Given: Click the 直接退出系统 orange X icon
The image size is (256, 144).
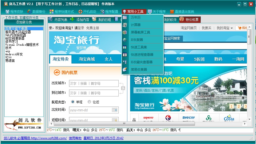Looking at the screenshot, I should [x=172, y=11].
